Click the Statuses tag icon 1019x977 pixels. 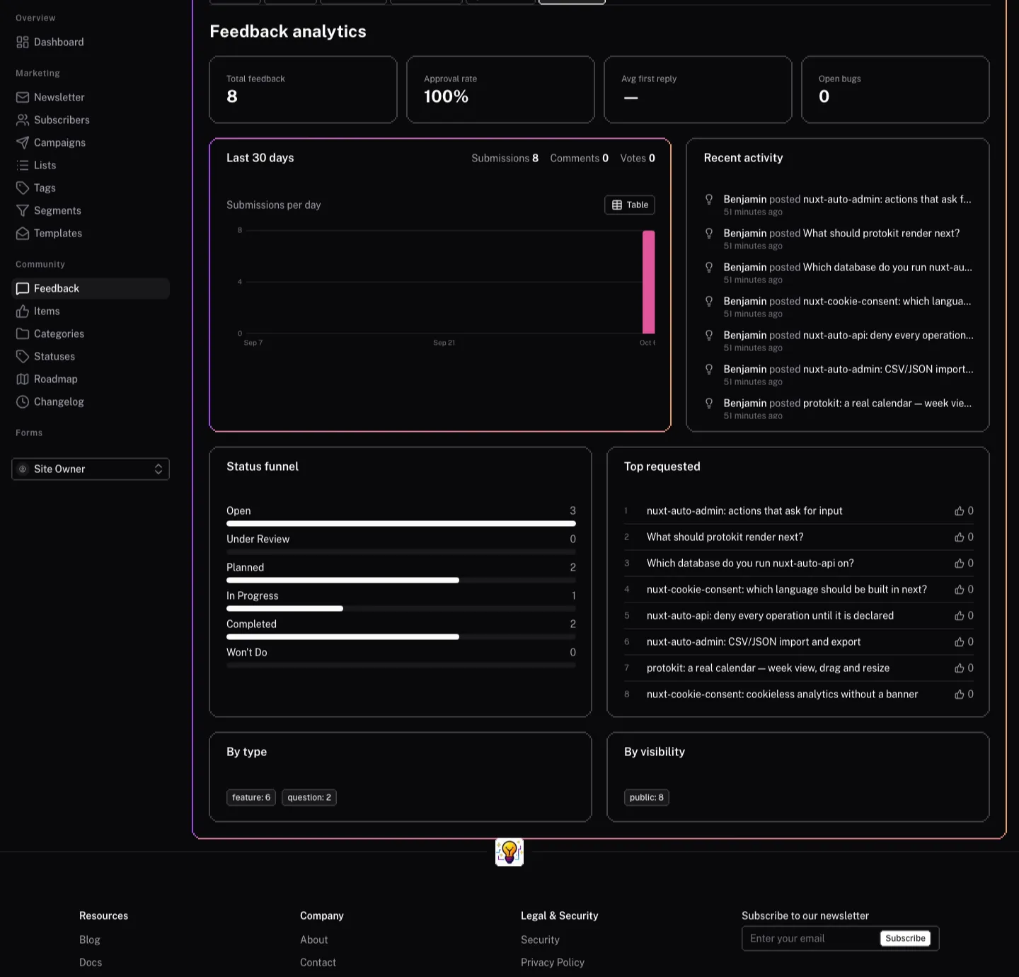(x=23, y=357)
